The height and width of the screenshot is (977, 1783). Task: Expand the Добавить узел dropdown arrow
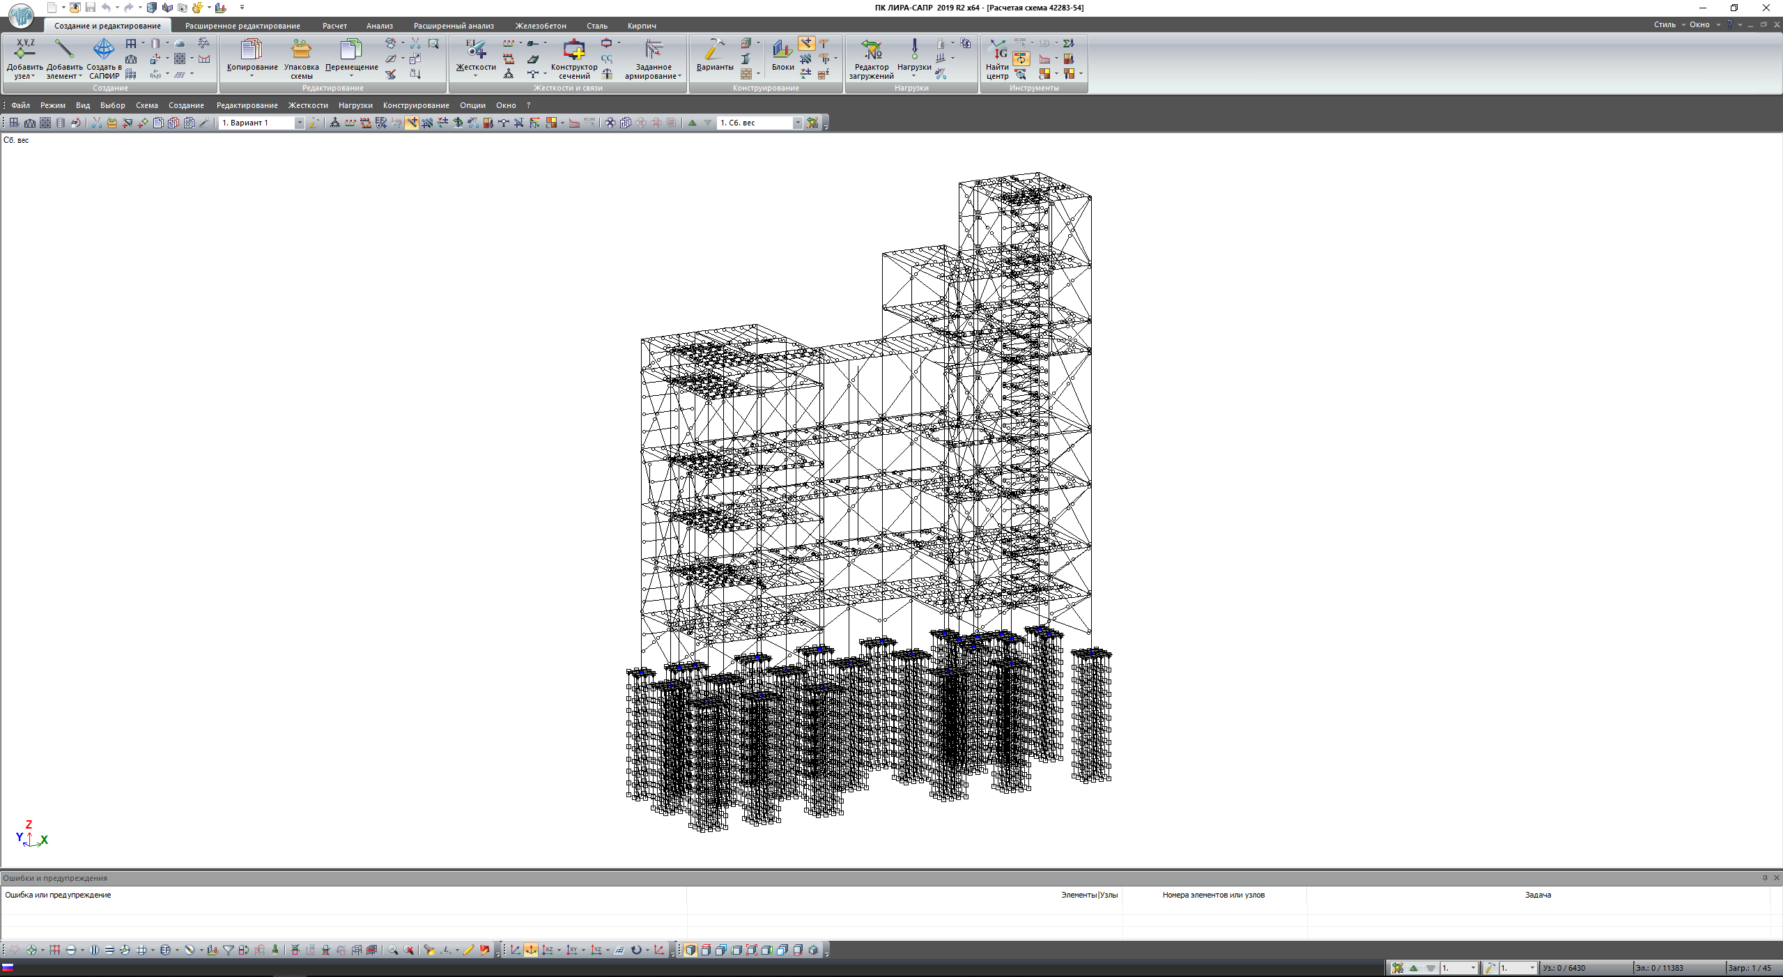(32, 76)
